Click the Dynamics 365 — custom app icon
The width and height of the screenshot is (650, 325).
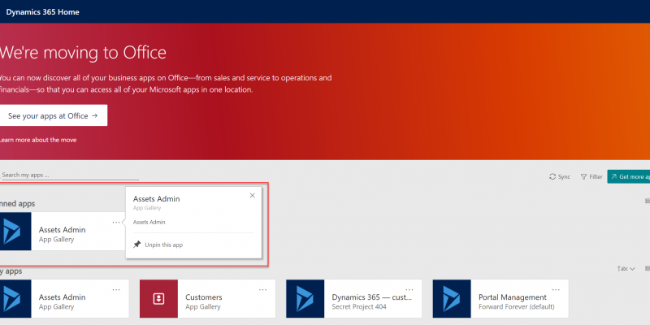pyautogui.click(x=305, y=298)
